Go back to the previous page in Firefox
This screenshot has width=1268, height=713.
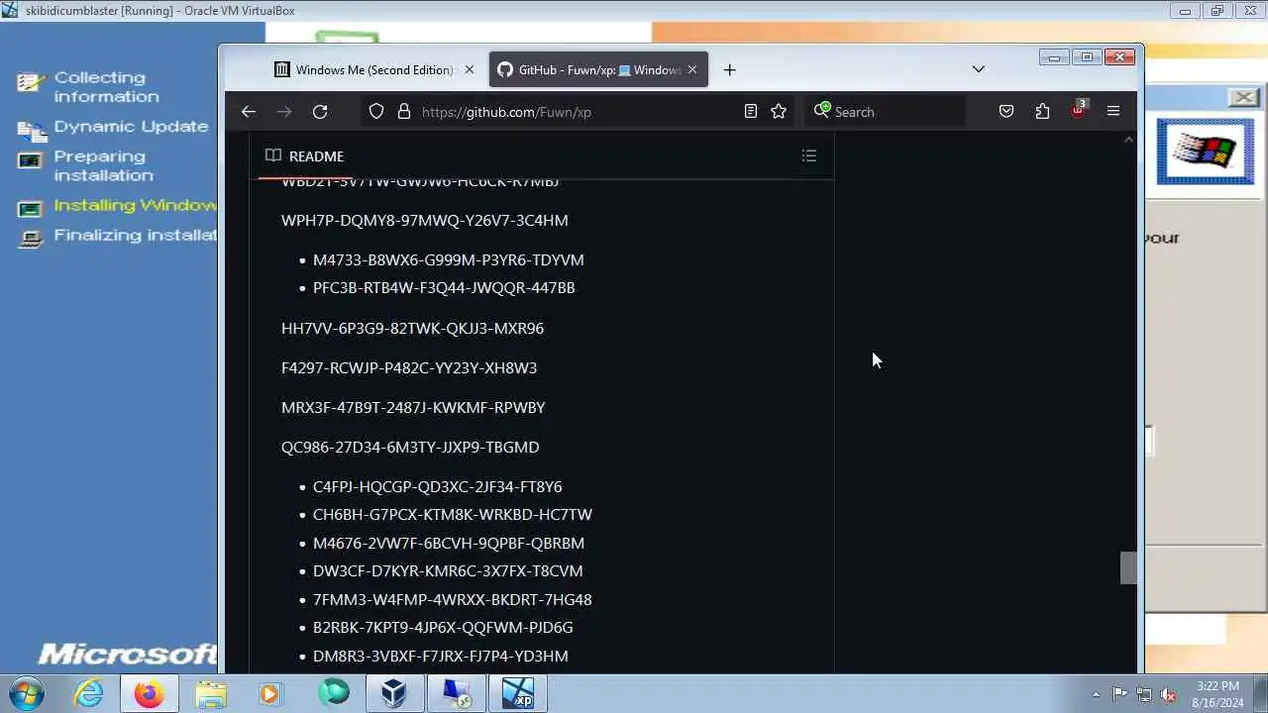click(249, 112)
